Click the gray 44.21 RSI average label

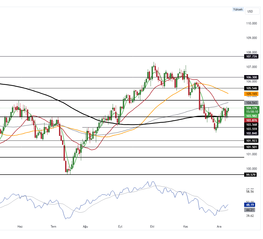pyautogui.click(x=249, y=210)
